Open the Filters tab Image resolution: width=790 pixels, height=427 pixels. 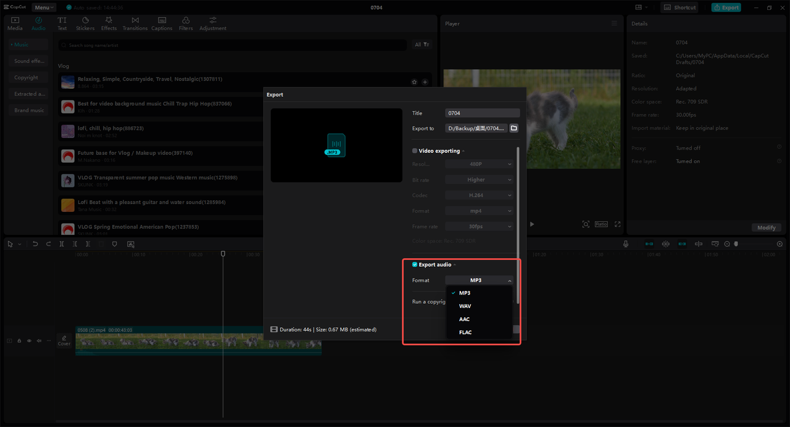pyautogui.click(x=186, y=23)
